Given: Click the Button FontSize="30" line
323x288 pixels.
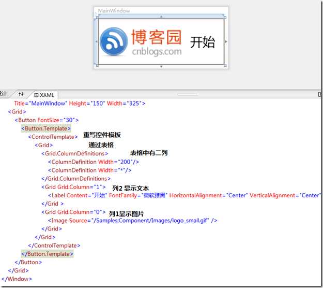Looking at the screenshot, I should pos(47,120).
